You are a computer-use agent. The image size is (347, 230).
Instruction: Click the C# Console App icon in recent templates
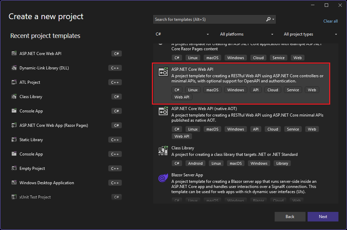coord(14,111)
